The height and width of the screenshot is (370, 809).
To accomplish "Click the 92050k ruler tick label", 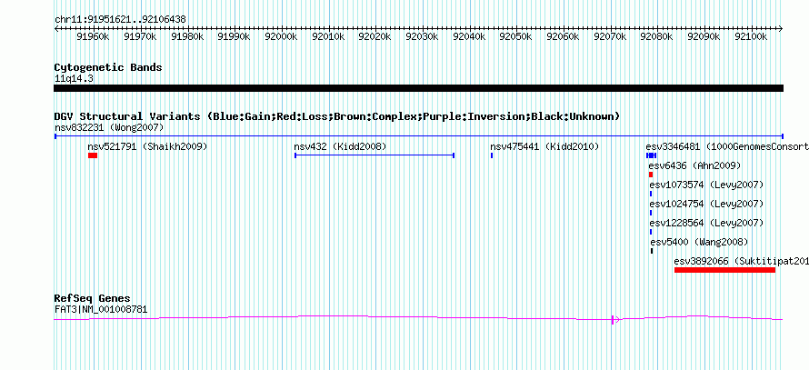I will point(516,37).
